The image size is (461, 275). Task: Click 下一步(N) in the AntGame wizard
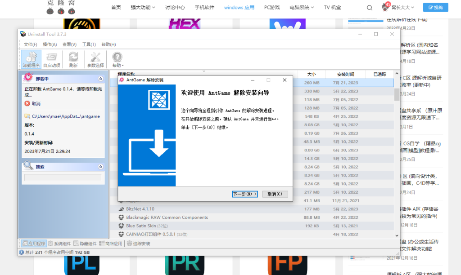pos(245,194)
